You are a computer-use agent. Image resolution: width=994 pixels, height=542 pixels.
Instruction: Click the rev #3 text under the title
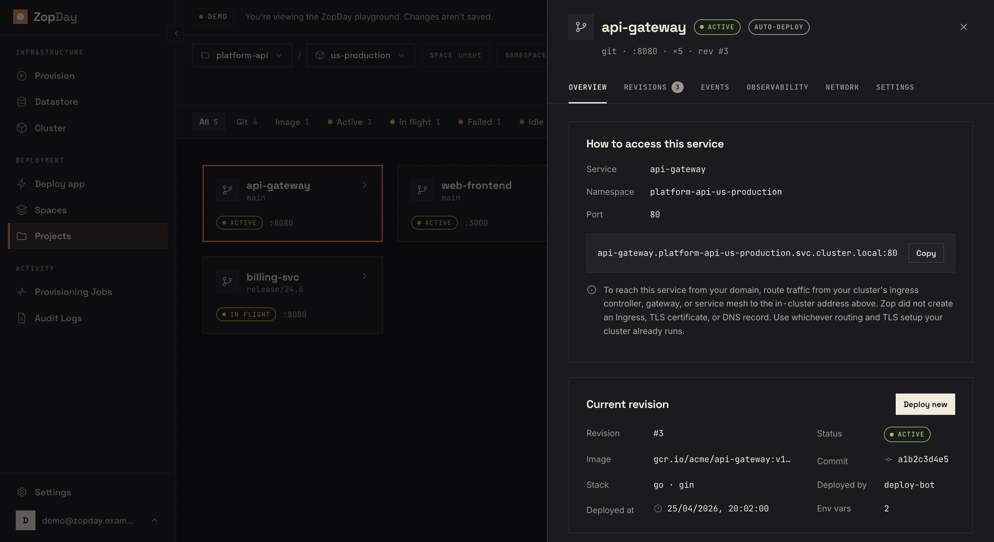click(713, 51)
